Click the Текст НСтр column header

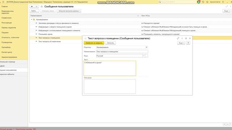[186, 16]
